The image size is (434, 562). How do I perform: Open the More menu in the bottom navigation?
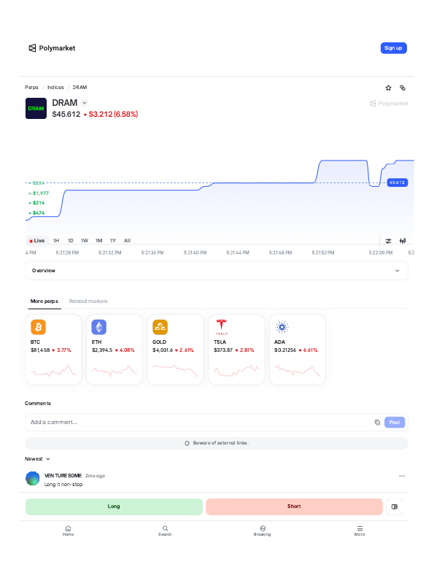(360, 531)
